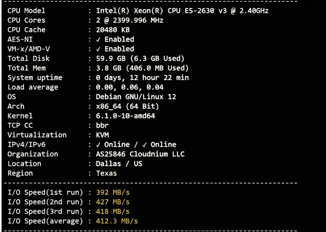The height and width of the screenshot is (232, 326).
Task: Select 'Debian GNU/Linux 12' text
Action: pyautogui.click(x=136, y=97)
